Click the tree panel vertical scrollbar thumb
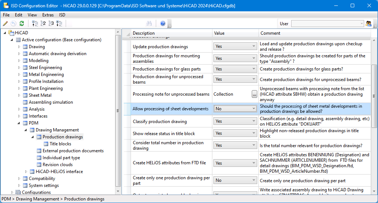This screenshot has width=378, height=203. (118, 111)
